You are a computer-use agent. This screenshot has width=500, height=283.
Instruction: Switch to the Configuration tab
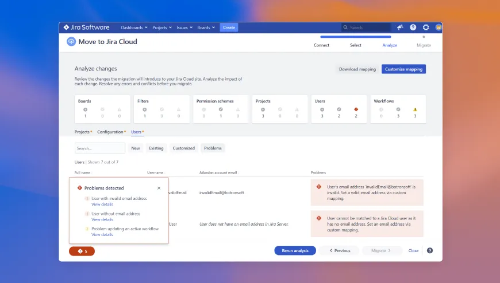click(110, 132)
